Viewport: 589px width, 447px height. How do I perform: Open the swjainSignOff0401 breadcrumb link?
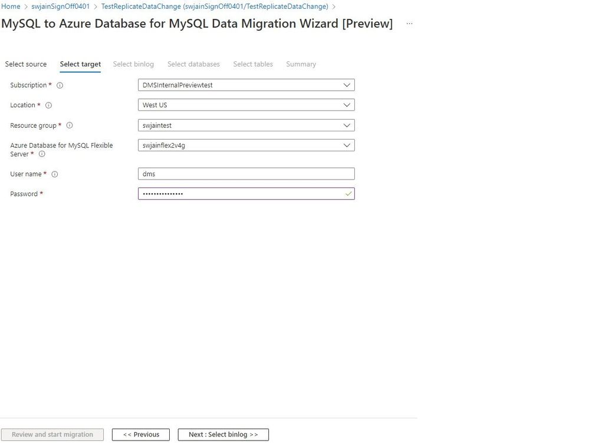pyautogui.click(x=61, y=6)
